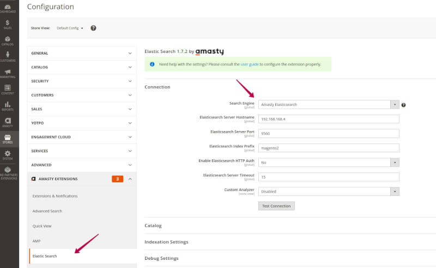Image resolution: width=436 pixels, height=268 pixels.
Task: Open the Sales sidebar icon
Action: click(8, 25)
